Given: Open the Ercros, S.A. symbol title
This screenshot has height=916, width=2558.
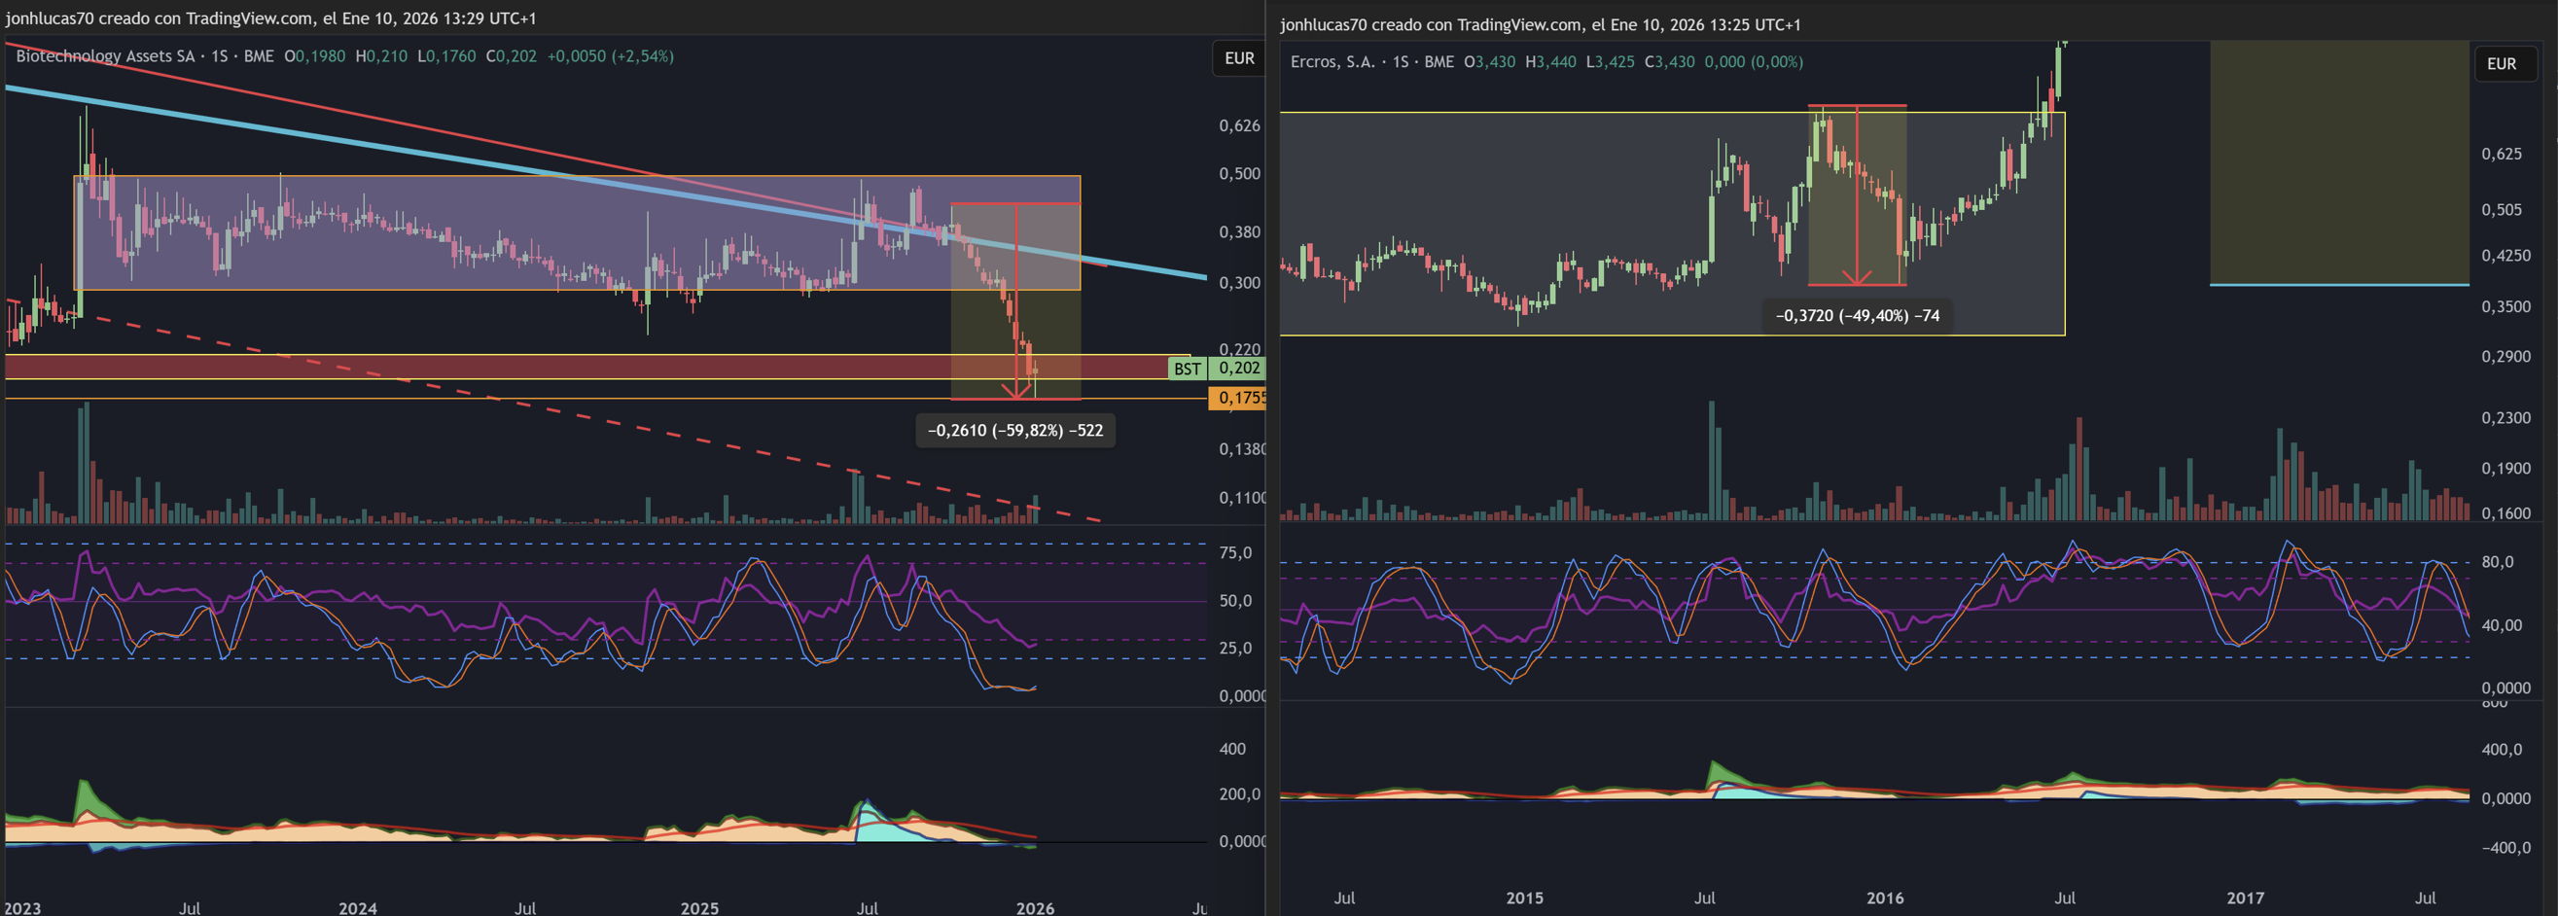Looking at the screenshot, I should 1332,61.
